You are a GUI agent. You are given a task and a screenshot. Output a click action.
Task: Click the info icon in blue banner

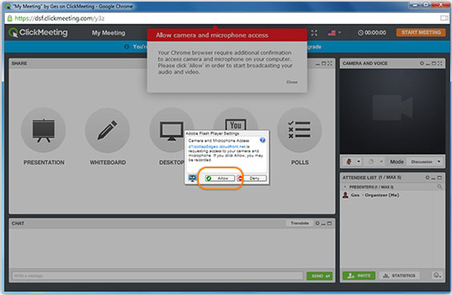pyautogui.click(x=127, y=46)
